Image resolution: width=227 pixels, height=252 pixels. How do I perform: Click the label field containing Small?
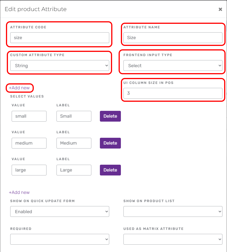74,116
